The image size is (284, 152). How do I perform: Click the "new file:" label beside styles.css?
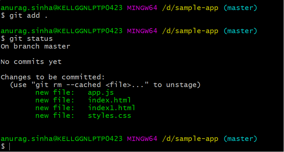point(55,116)
